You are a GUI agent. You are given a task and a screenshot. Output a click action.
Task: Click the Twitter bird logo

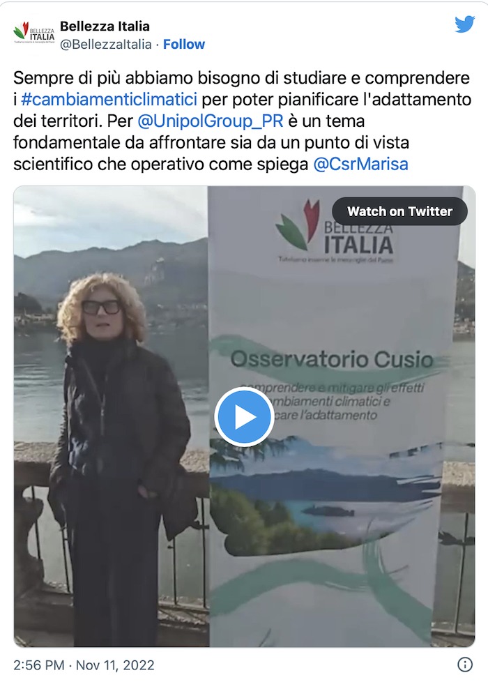464,24
